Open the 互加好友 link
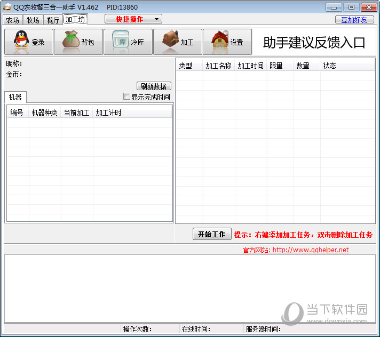 click(354, 20)
